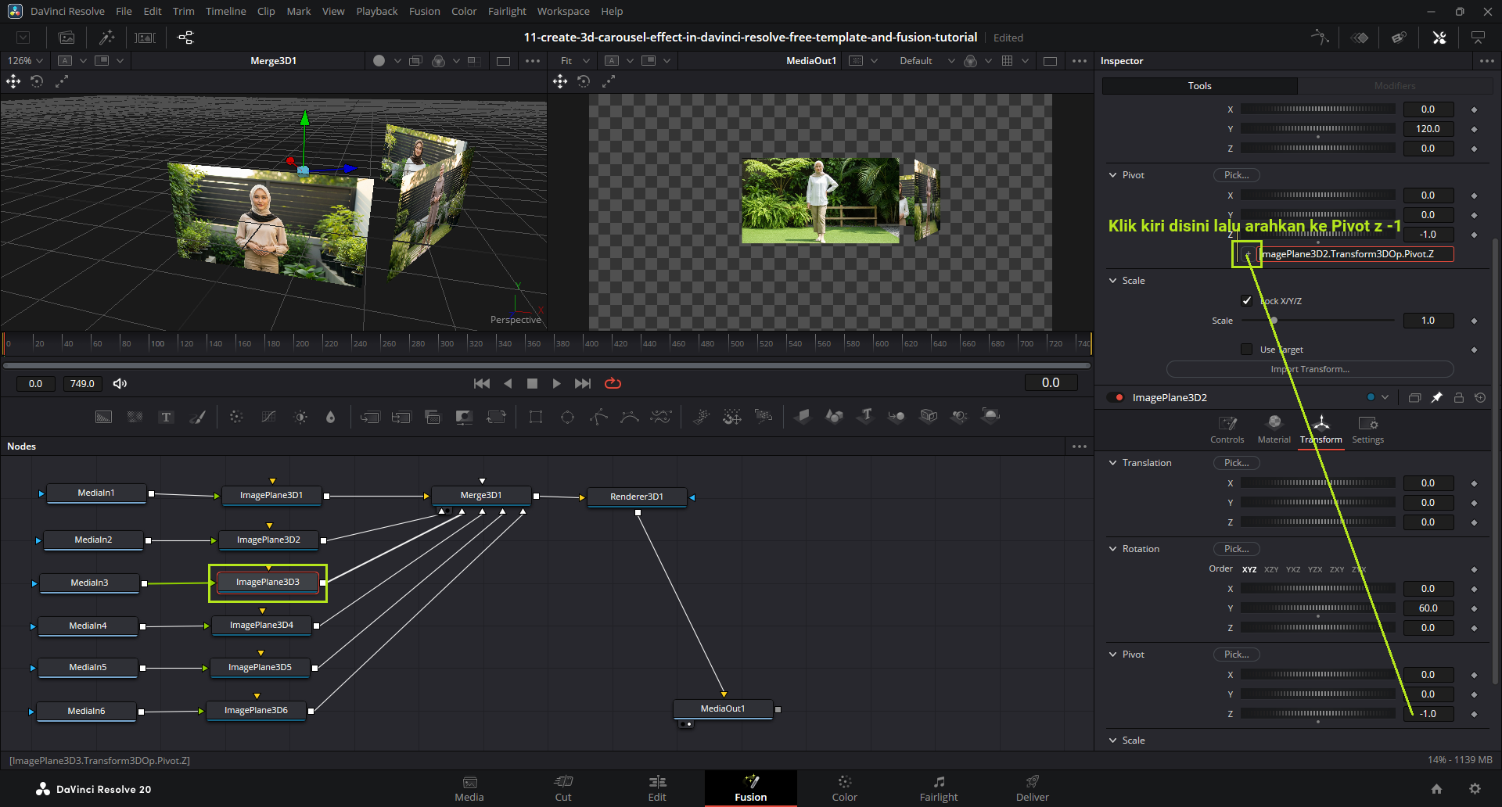Screen dimensions: 1502x807
Task: Select the Rectangle mask tool
Action: pyautogui.click(x=536, y=417)
